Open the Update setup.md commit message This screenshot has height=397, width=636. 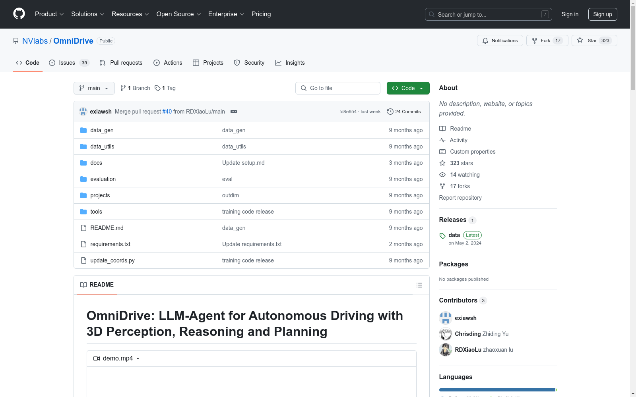[x=243, y=163]
